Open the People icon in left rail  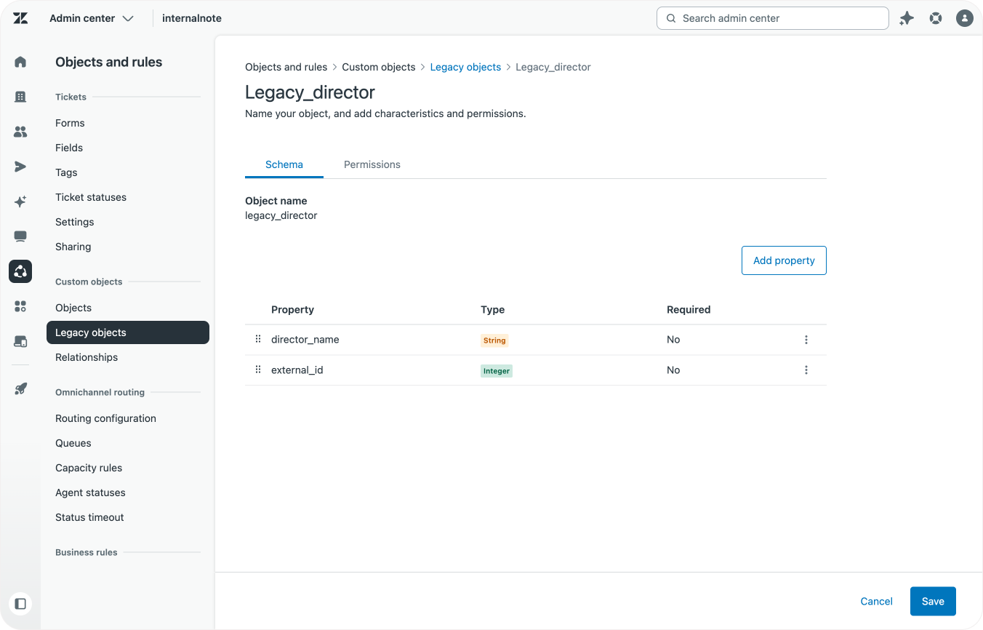click(x=20, y=132)
